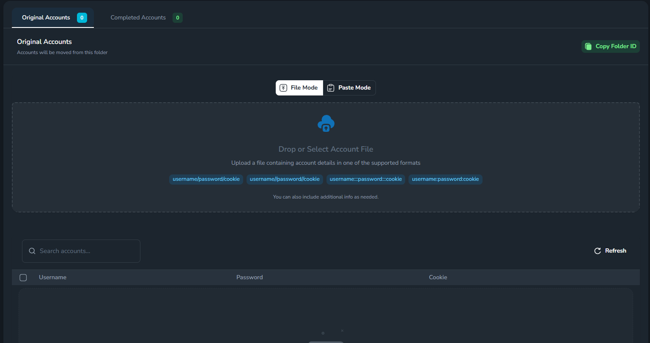
Task: Tick the select-all checkbox in table header
Action: (23, 278)
